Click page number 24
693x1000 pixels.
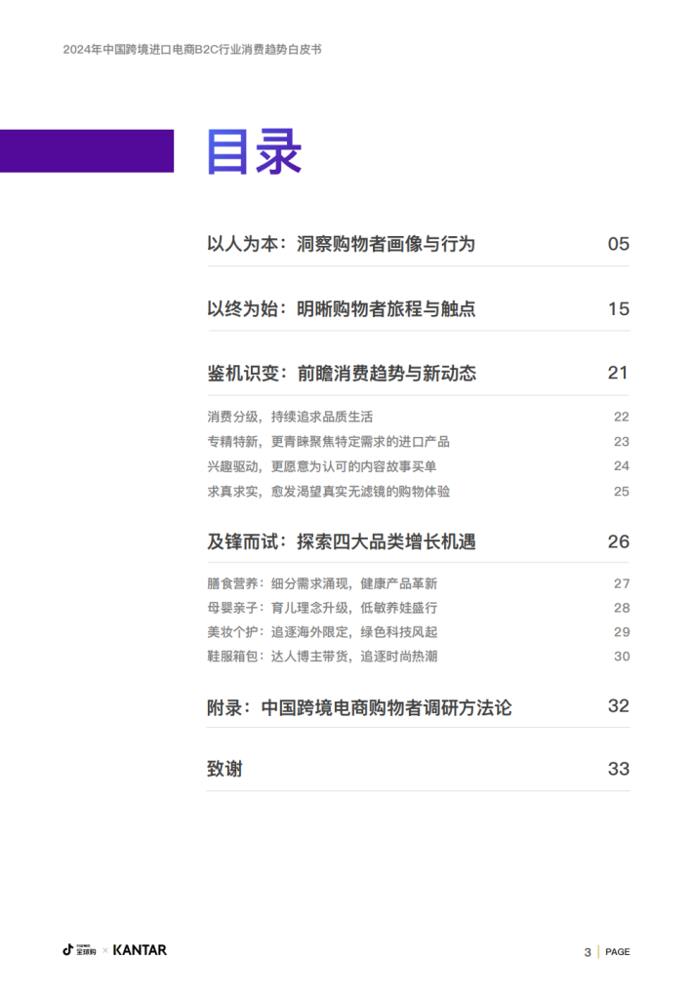622,465
